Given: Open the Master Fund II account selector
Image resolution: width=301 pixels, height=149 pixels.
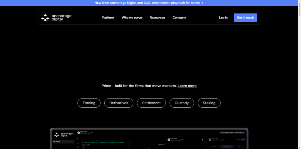Looking at the screenshot, I should click(232, 133).
